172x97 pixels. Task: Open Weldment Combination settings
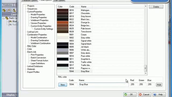click(x=41, y=43)
